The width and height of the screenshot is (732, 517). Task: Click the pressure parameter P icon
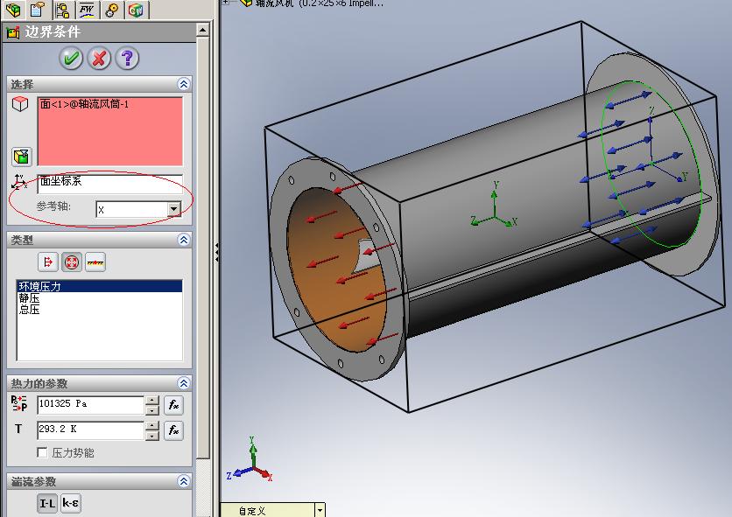pos(19,403)
